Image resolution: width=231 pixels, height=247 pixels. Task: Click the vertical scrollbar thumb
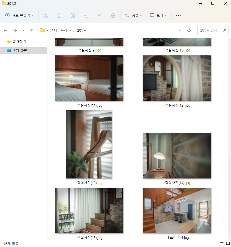tap(230, 196)
